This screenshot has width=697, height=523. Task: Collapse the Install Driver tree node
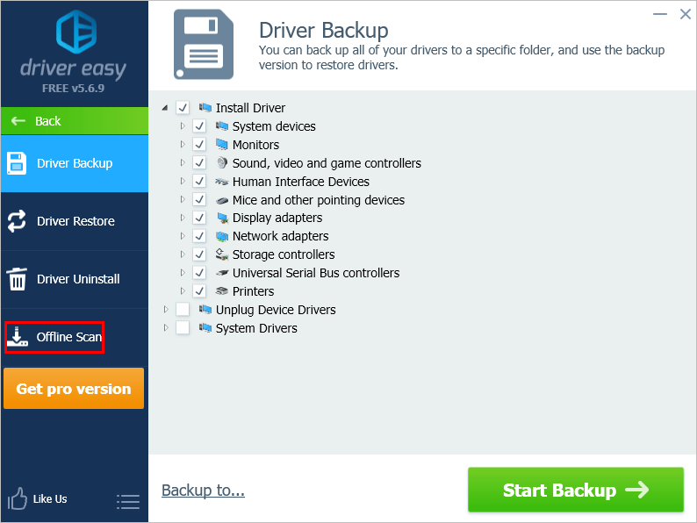165,108
